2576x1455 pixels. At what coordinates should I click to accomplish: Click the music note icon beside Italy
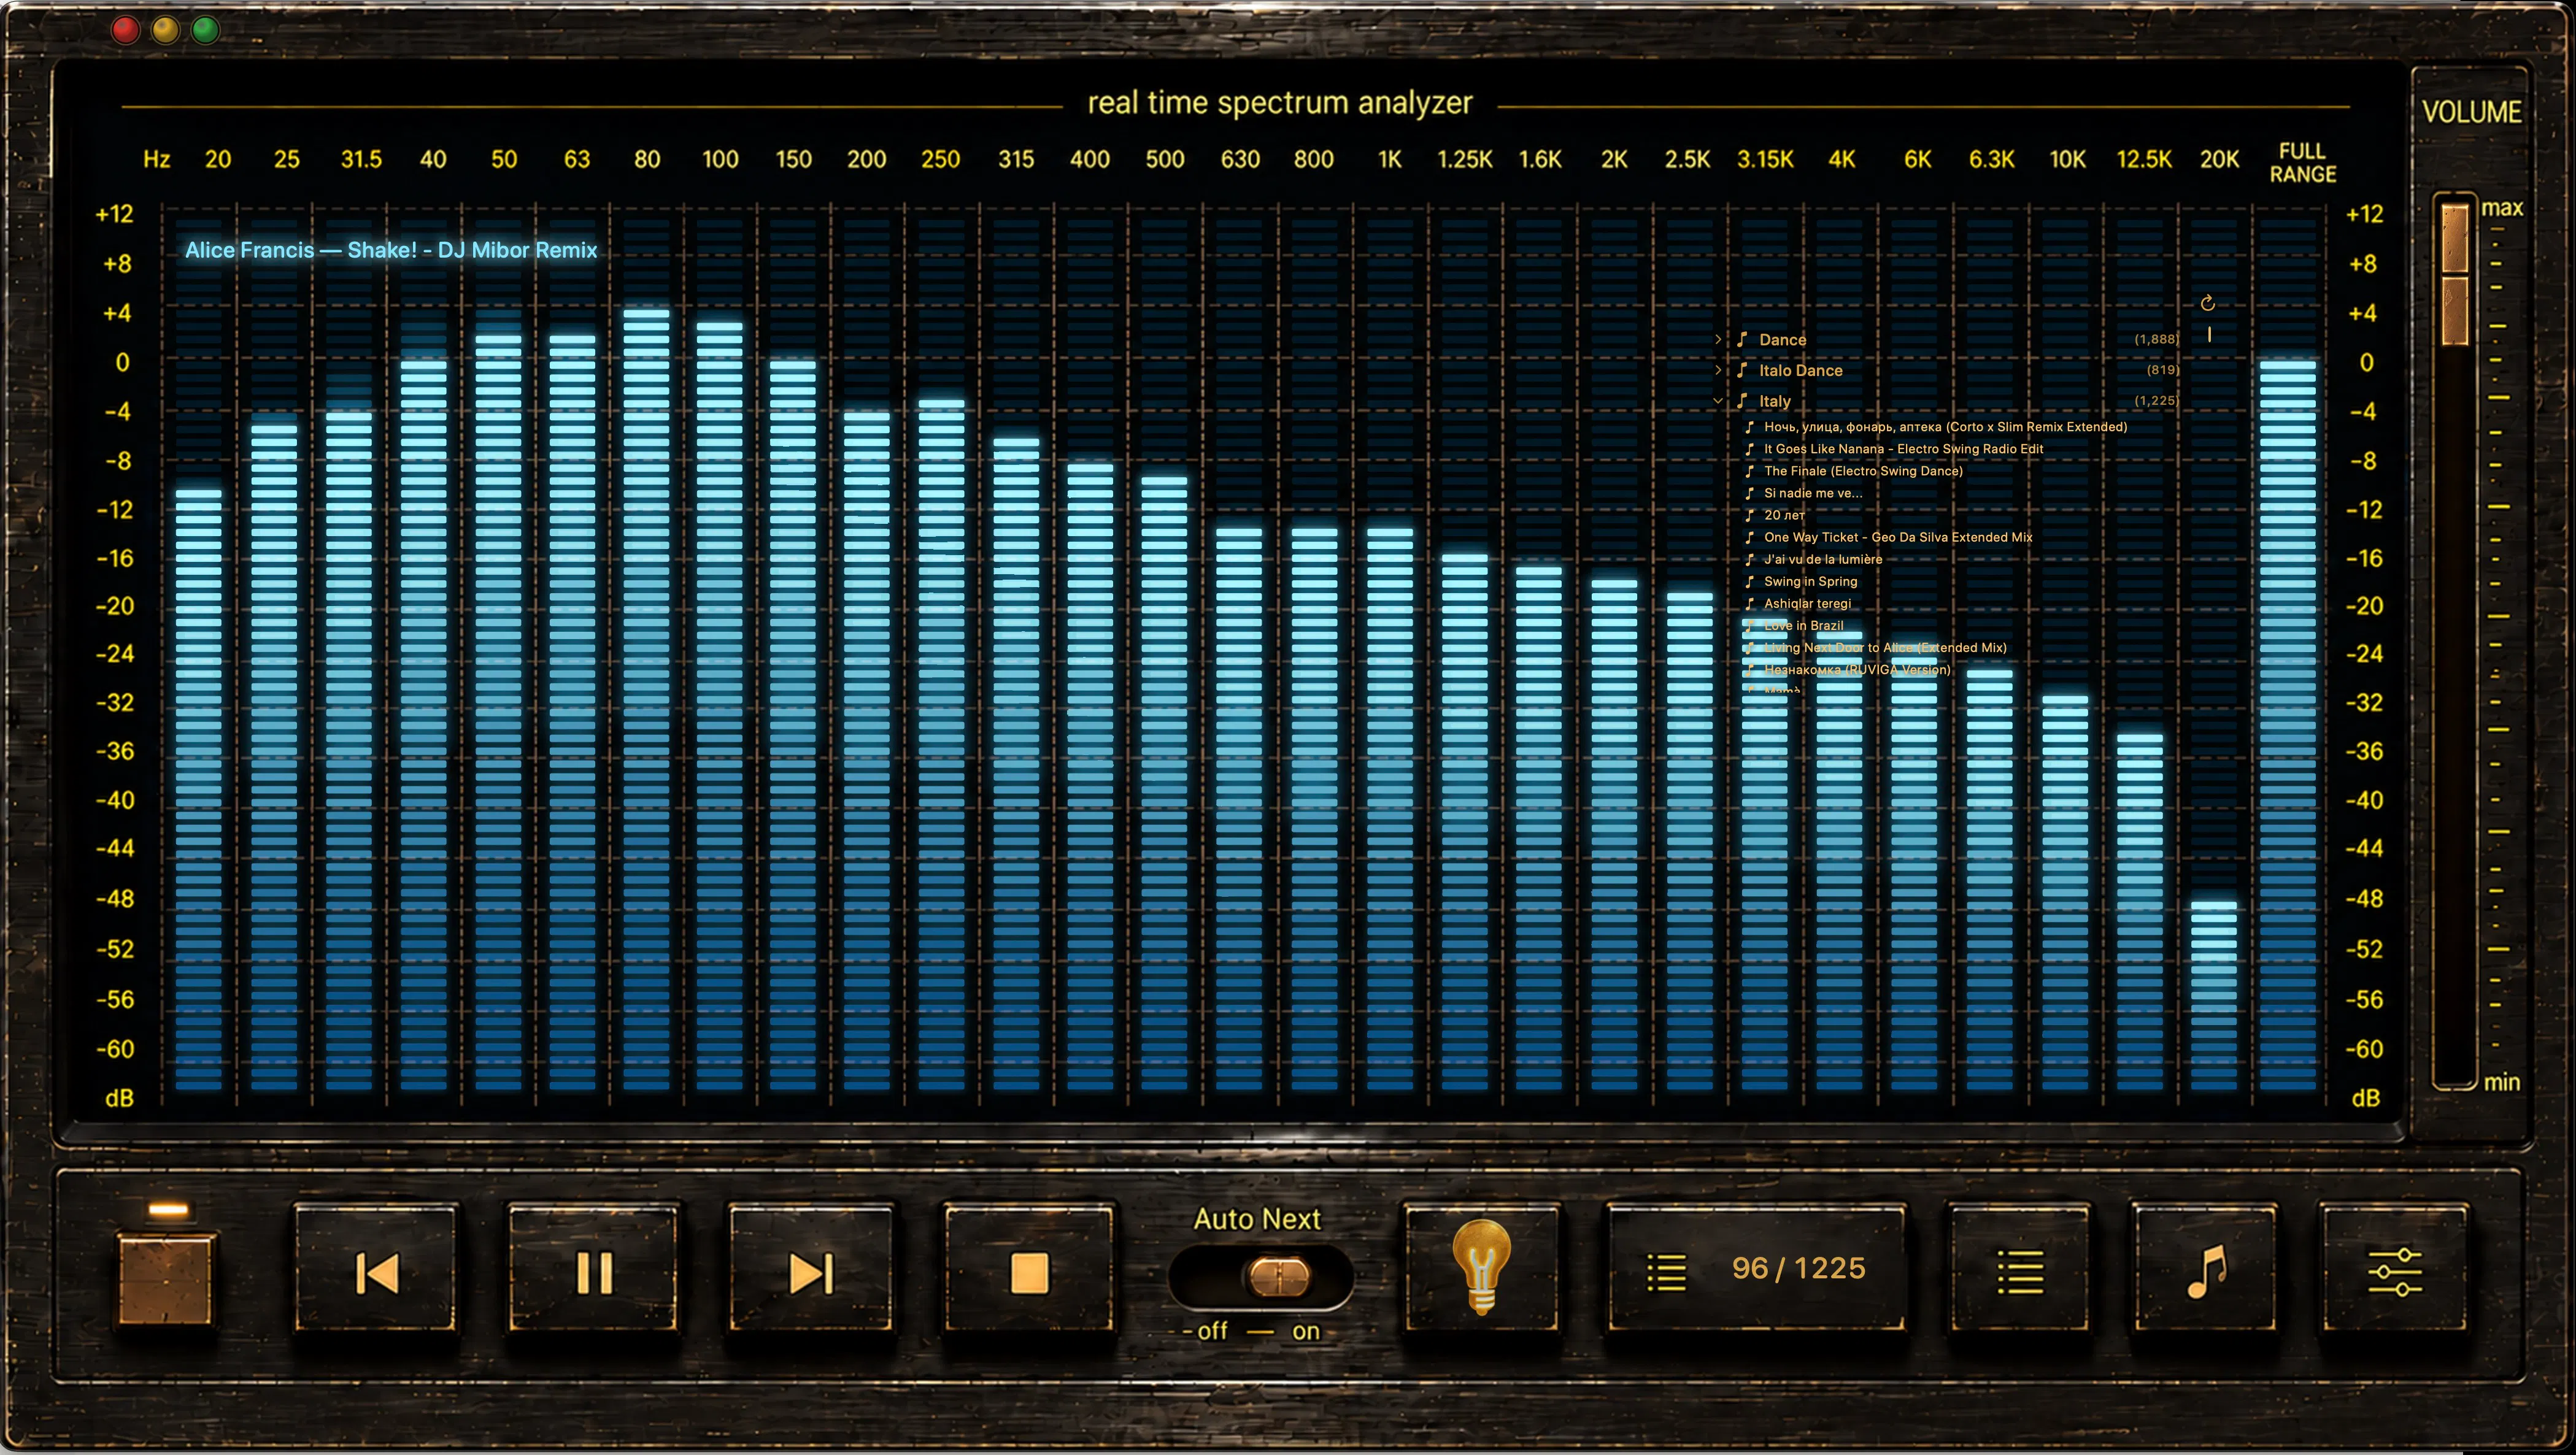[x=1742, y=401]
